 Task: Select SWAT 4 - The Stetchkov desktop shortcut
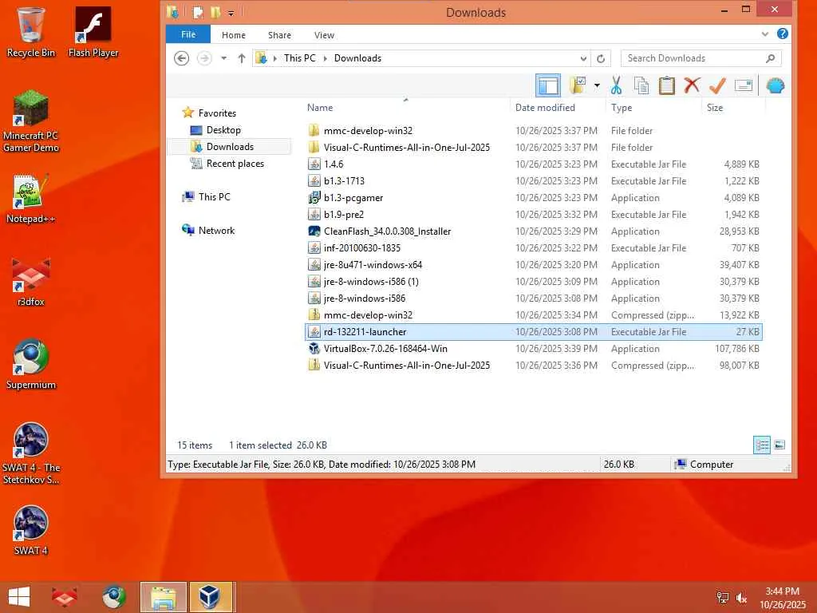31,453
